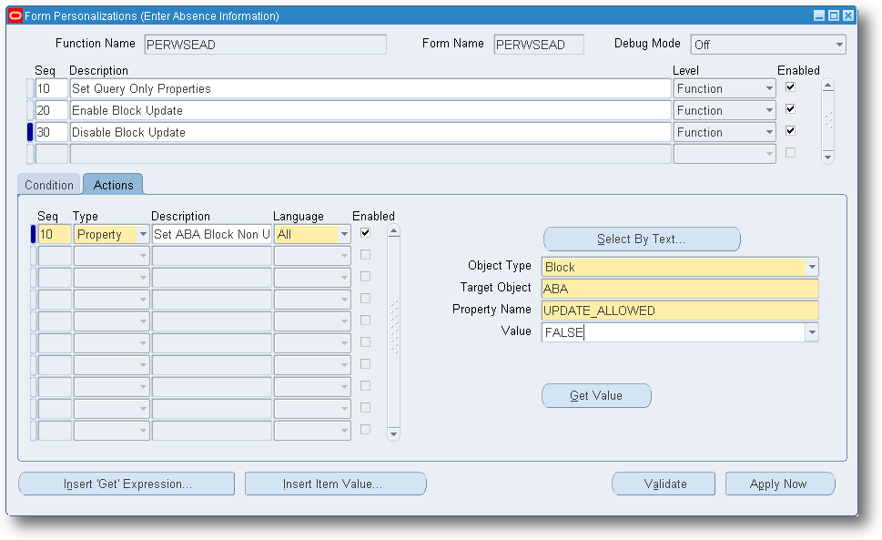Click the action description Set ABA Block Non U
The image size is (882, 540).
coord(211,234)
